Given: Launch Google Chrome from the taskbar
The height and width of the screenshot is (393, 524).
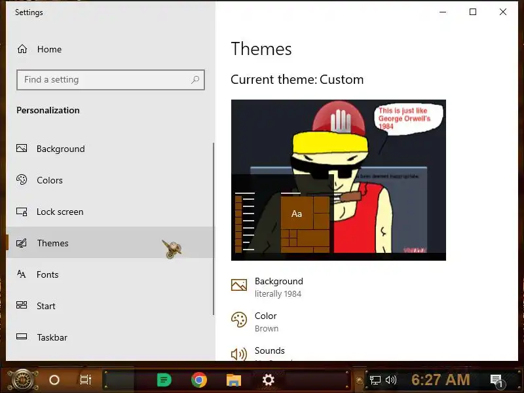Looking at the screenshot, I should pos(199,380).
